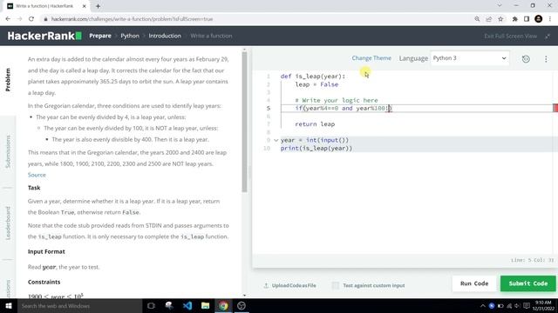Click the 'Constraints' heading
The height and width of the screenshot is (313, 558).
44,282
